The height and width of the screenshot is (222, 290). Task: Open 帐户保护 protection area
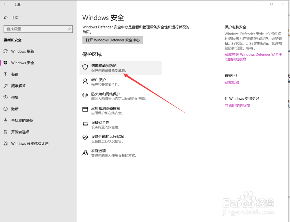point(121,82)
